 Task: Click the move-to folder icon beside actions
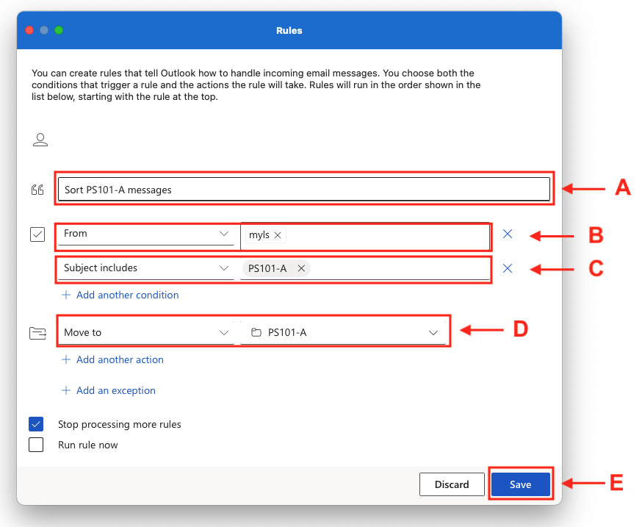tap(37, 333)
